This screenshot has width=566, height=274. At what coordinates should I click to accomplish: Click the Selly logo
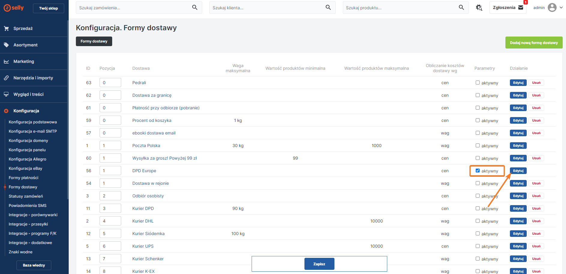(14, 8)
